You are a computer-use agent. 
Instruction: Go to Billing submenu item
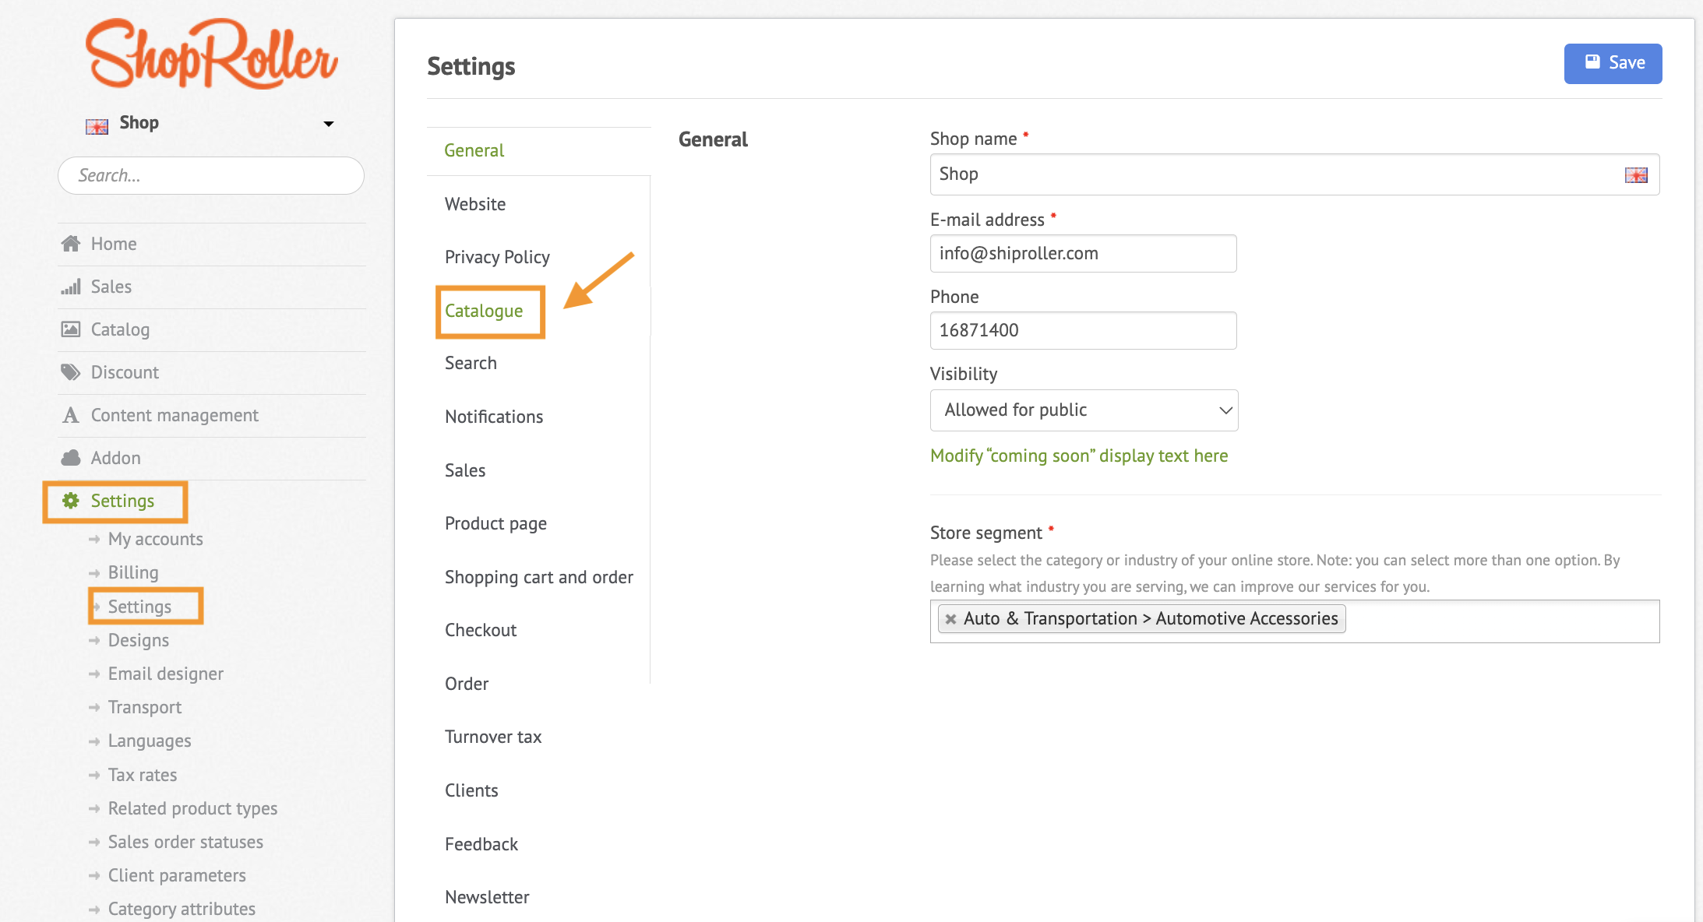(x=133, y=572)
